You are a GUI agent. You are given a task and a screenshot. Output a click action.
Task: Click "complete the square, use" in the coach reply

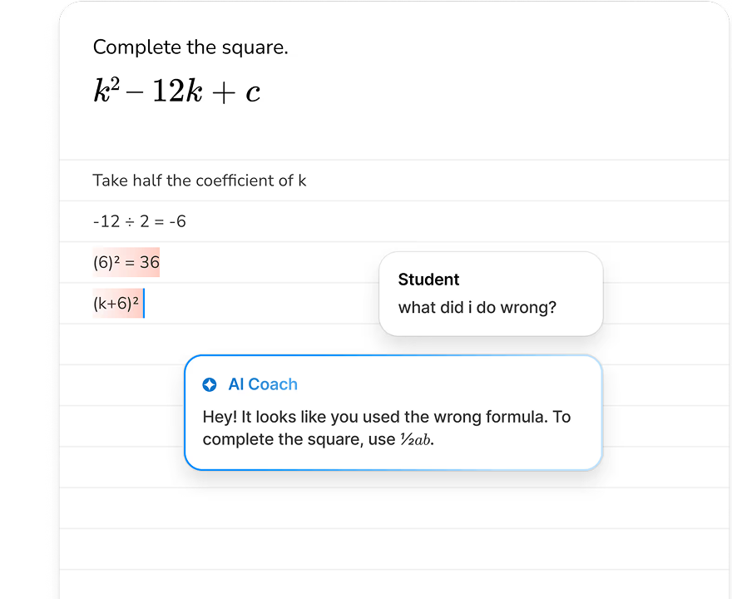[x=299, y=439]
